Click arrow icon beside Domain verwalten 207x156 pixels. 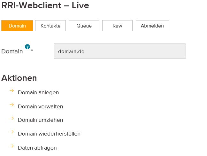[12, 105]
